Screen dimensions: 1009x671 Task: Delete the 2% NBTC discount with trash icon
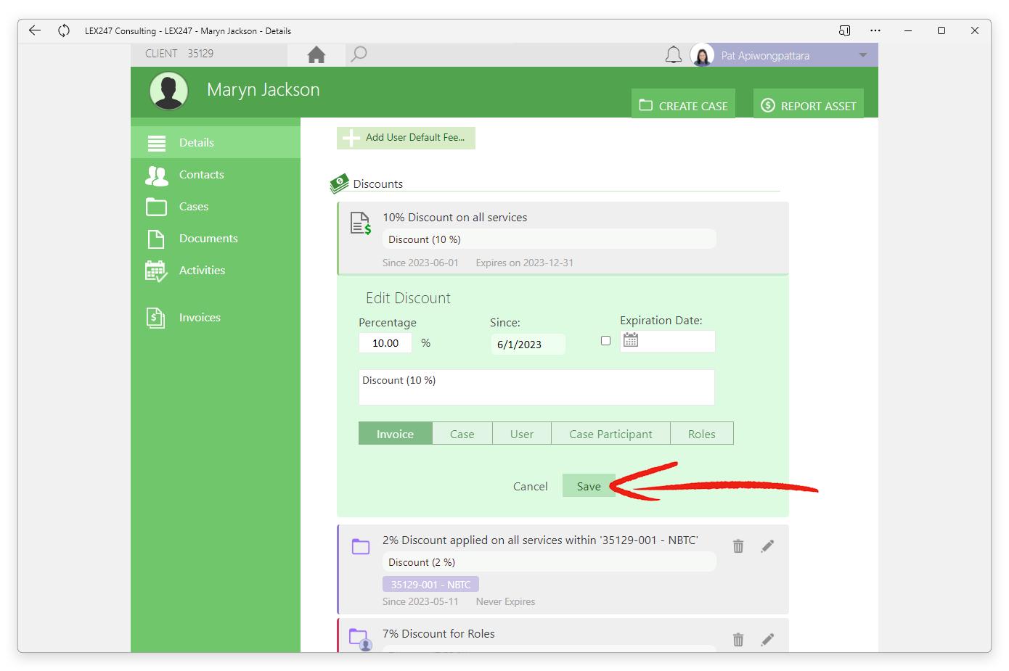[738, 546]
